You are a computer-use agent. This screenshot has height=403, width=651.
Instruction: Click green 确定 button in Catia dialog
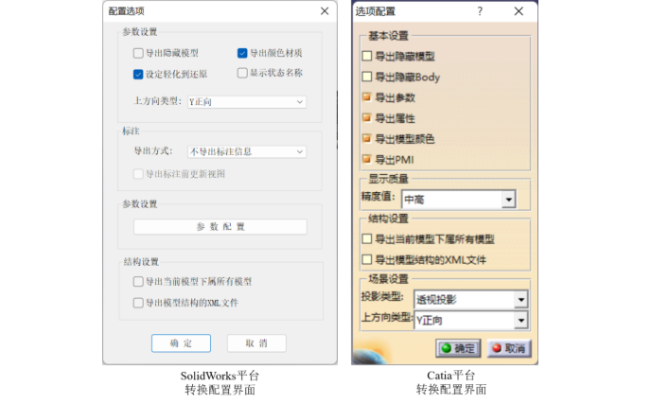(458, 348)
